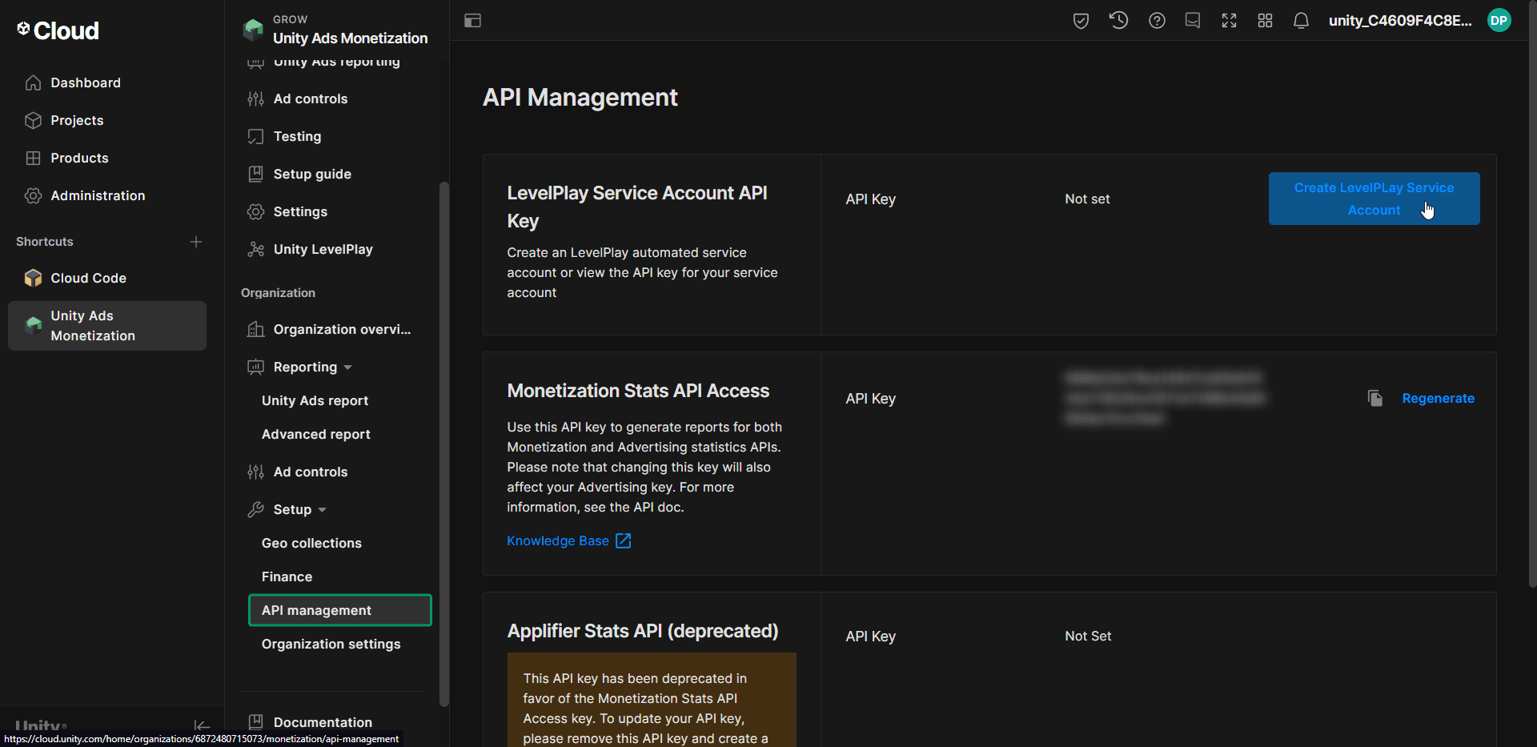The image size is (1537, 747).
Task: Regenerate the Monetization Stats API key
Action: tap(1438, 398)
